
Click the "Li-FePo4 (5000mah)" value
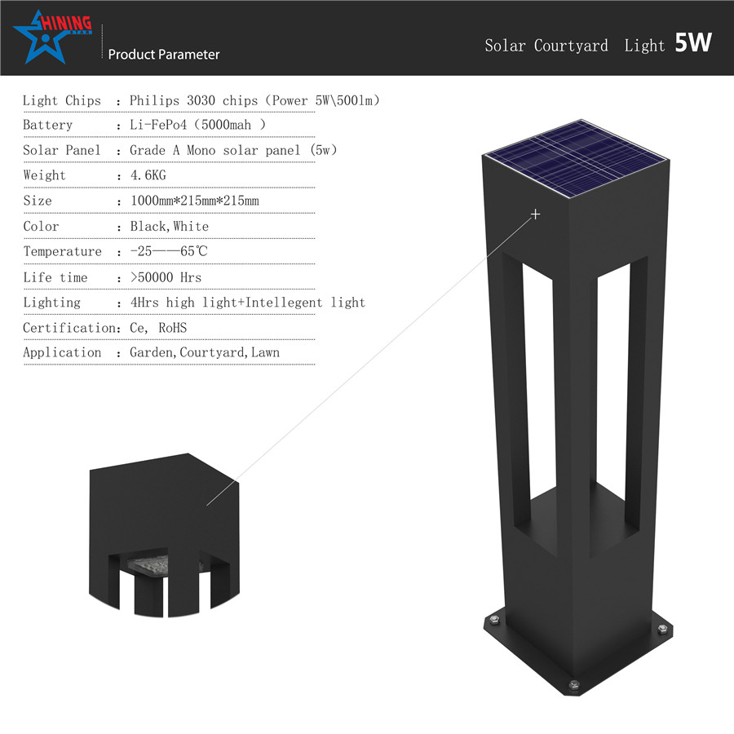[197, 125]
